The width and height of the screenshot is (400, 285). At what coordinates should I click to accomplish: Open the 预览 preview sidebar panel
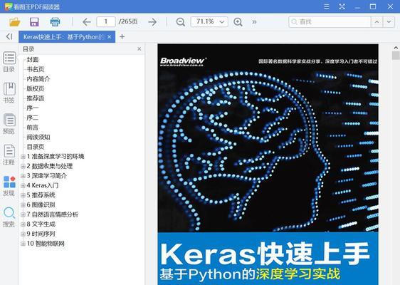coord(9,124)
